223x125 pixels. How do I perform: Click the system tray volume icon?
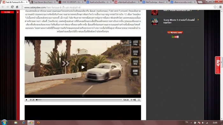click(203, 123)
